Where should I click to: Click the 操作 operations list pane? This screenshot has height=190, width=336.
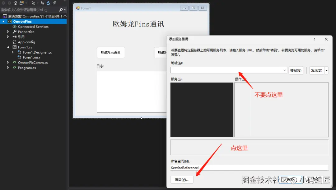point(281,110)
